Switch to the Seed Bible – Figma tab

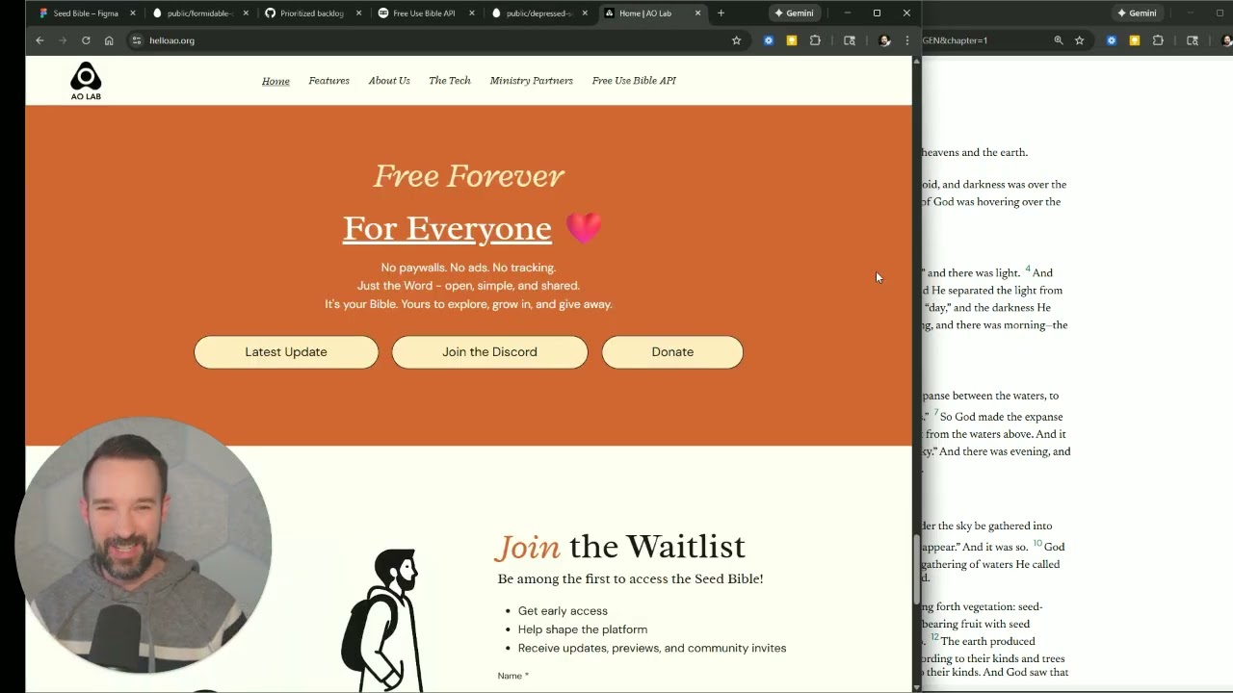tap(85, 13)
